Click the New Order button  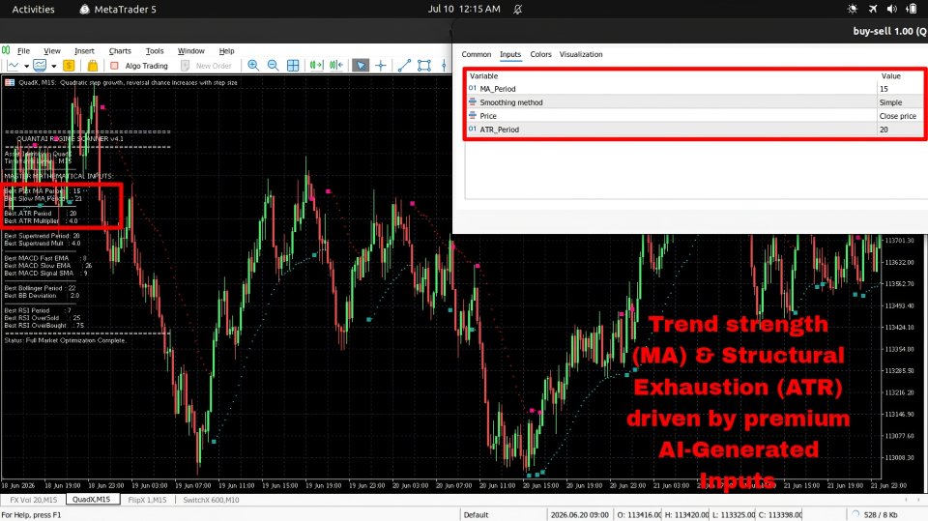(x=207, y=66)
